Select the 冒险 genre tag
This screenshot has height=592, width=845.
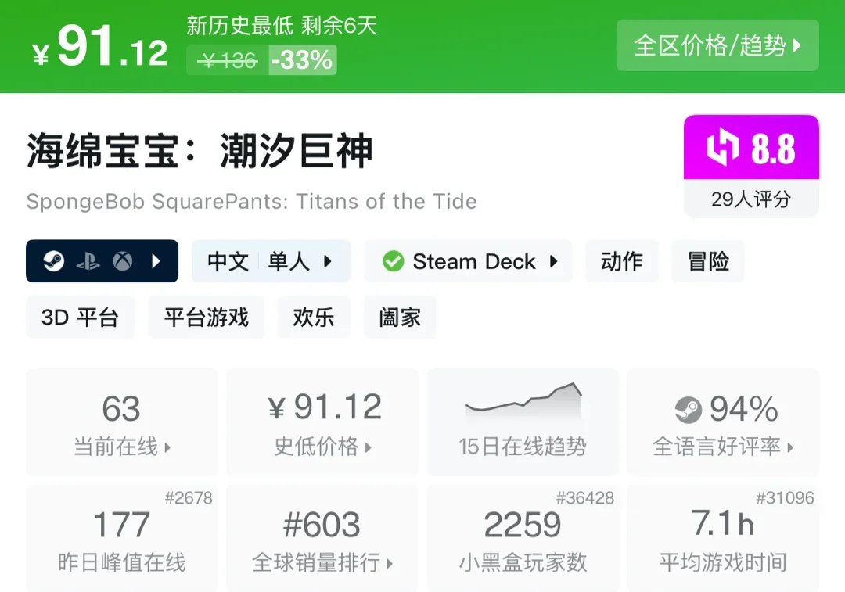(x=708, y=261)
